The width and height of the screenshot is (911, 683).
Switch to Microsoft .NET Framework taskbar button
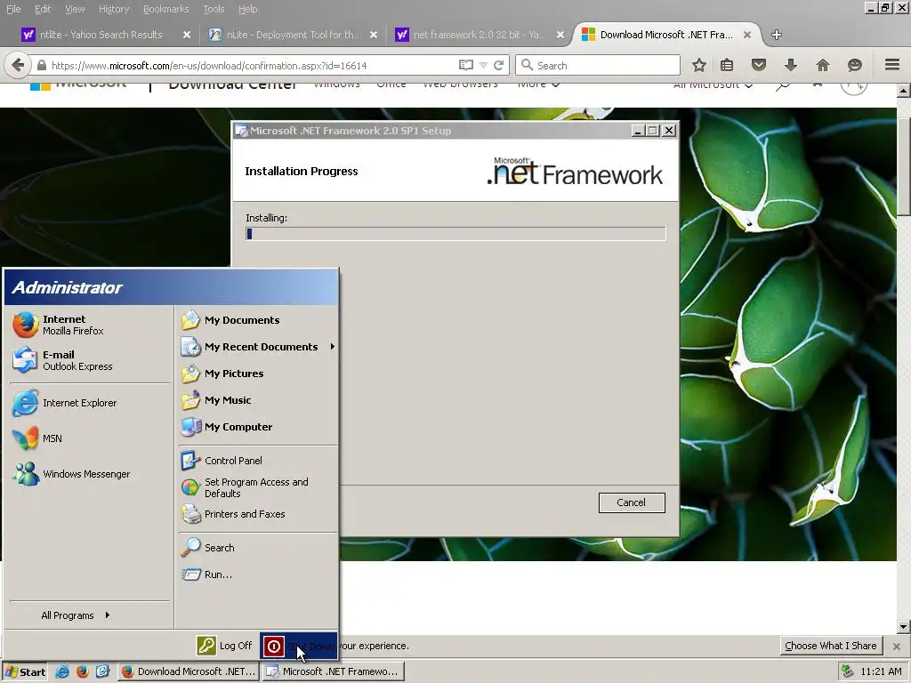pos(333,671)
